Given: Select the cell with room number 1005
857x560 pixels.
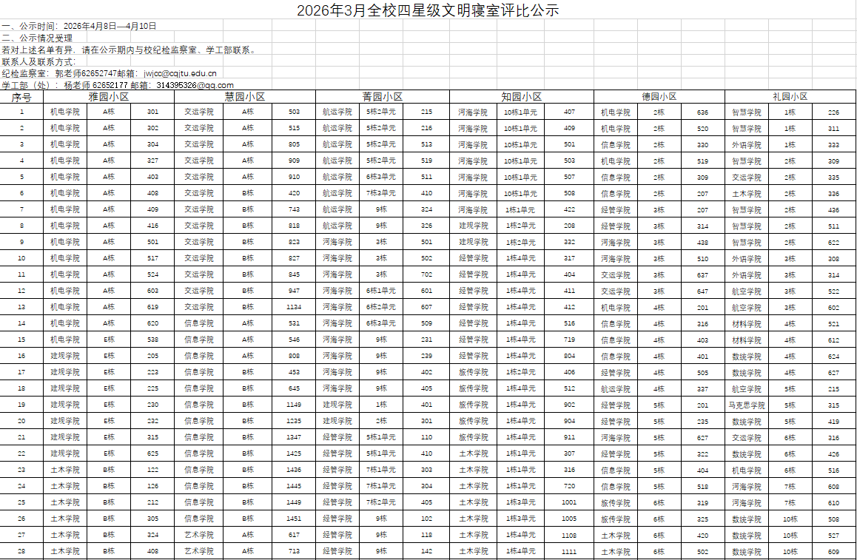Looking at the screenshot, I should 569,519.
